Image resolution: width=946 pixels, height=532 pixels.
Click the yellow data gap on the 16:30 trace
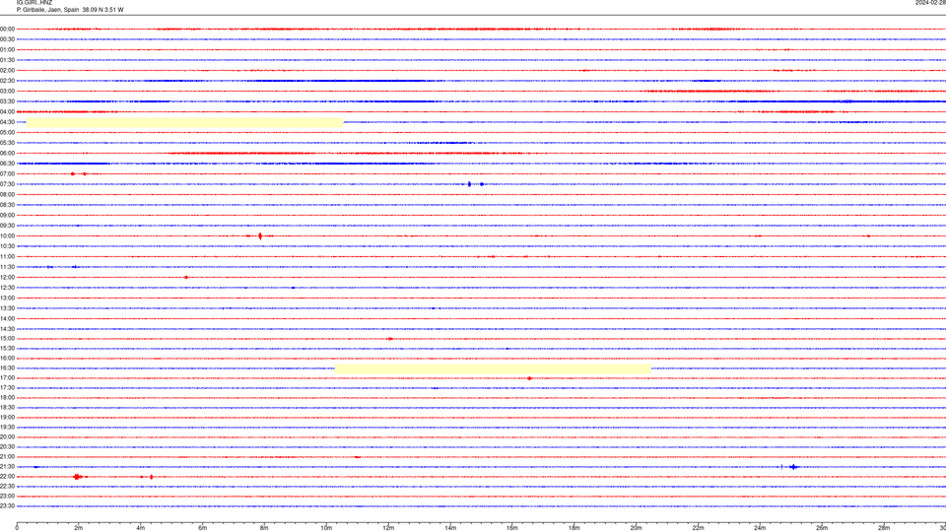pyautogui.click(x=493, y=368)
